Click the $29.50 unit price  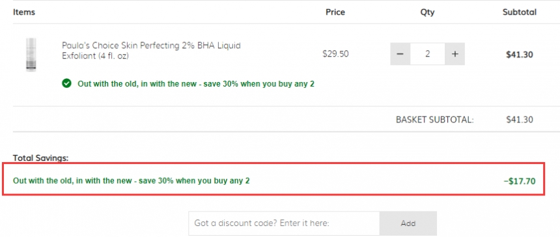[335, 54]
